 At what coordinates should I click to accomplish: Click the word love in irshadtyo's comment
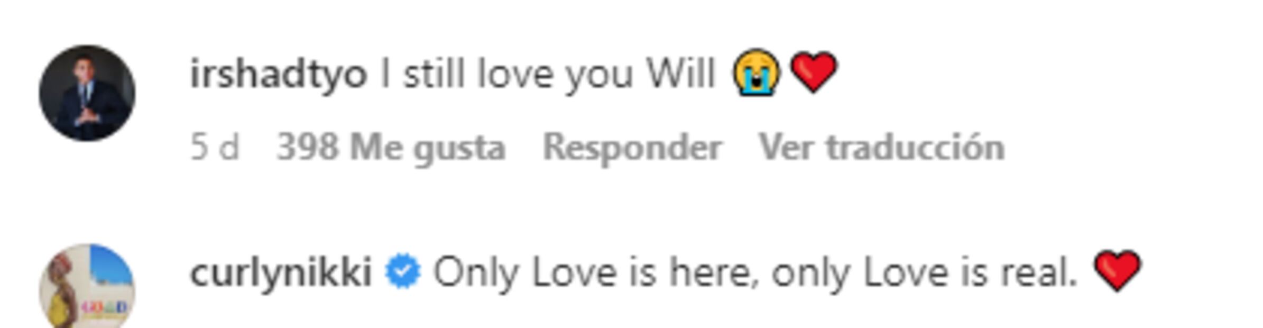(515, 74)
